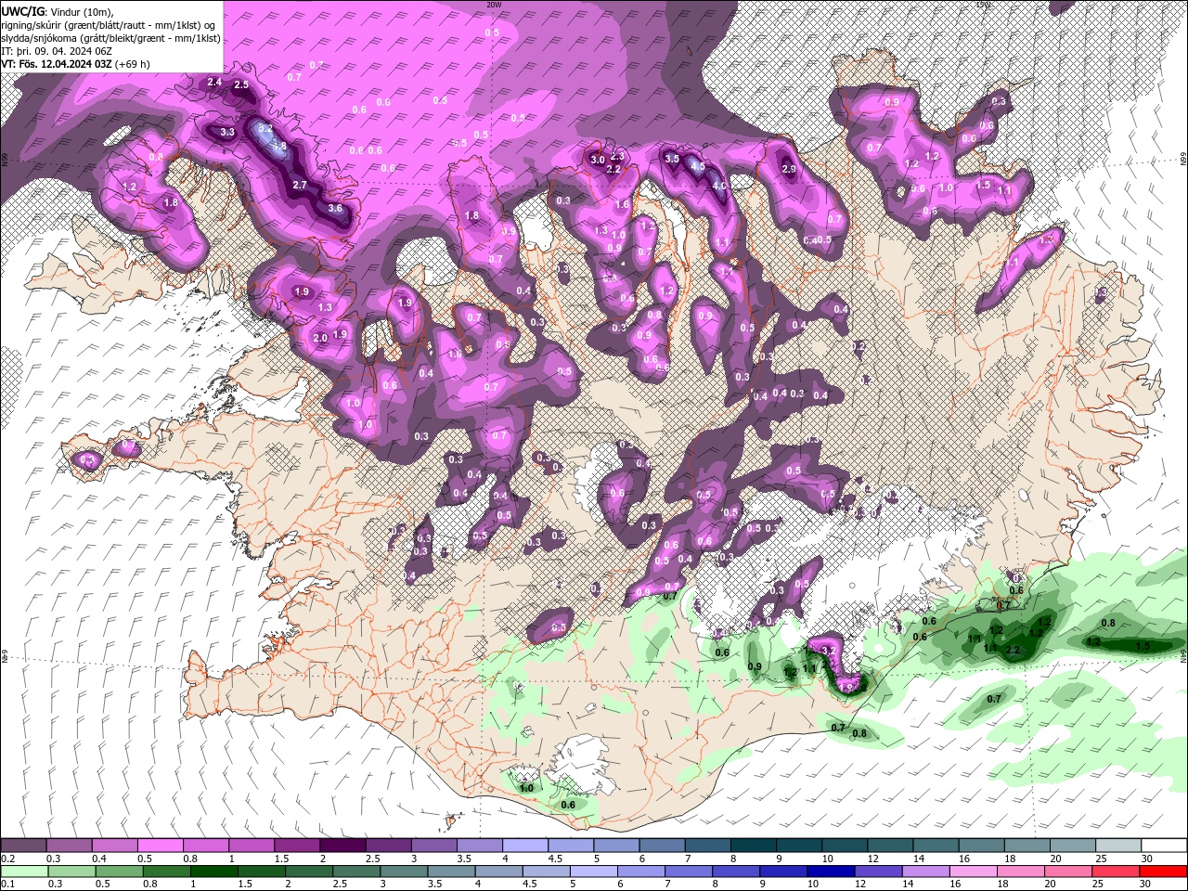Select the 2.9 snowfall value label
This screenshot has width=1188, height=891.
tap(790, 169)
